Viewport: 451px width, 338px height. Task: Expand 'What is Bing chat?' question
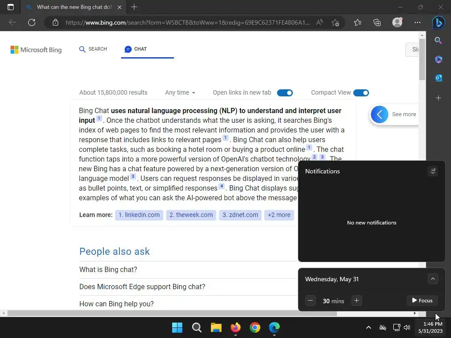(x=189, y=270)
